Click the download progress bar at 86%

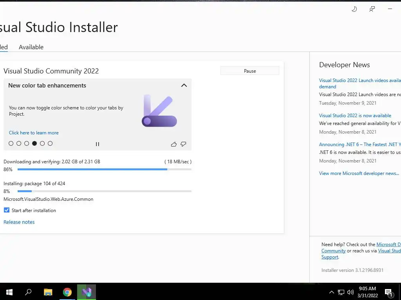(104, 170)
